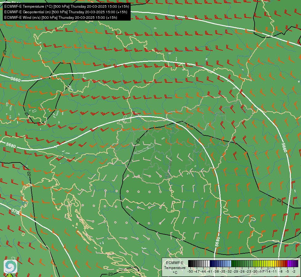Click the -8 tick label in the legend
The image size is (301, 277).
pos(281,271)
